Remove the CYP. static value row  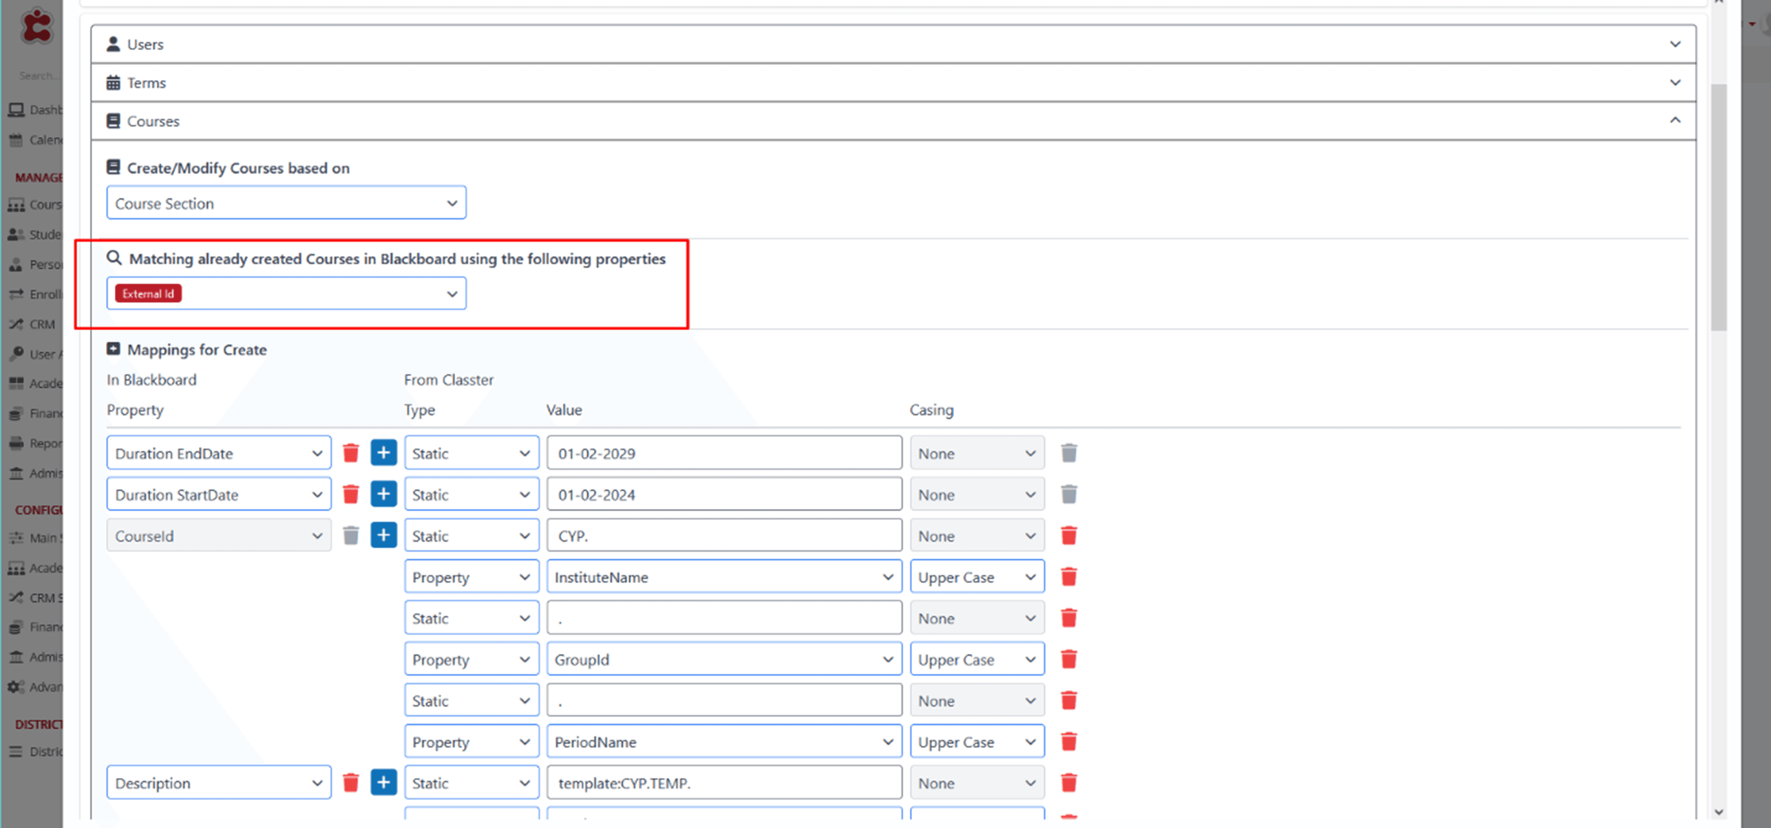pyautogui.click(x=1068, y=536)
